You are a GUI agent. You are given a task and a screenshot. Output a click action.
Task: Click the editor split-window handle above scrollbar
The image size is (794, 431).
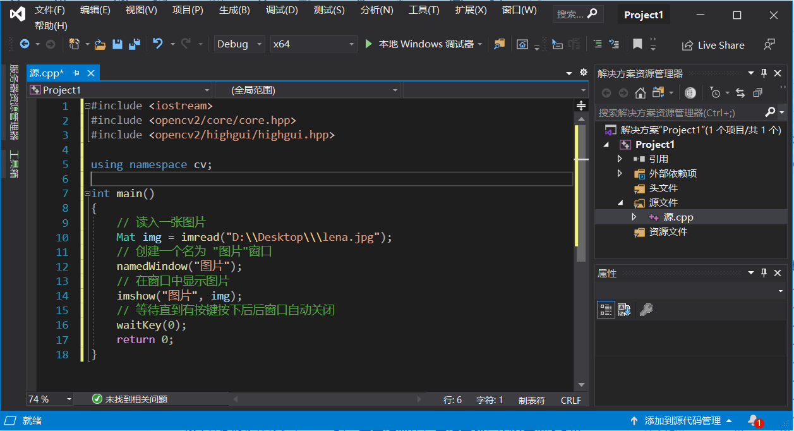click(582, 106)
